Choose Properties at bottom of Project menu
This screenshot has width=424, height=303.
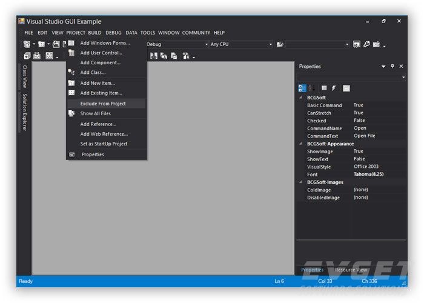click(x=107, y=155)
